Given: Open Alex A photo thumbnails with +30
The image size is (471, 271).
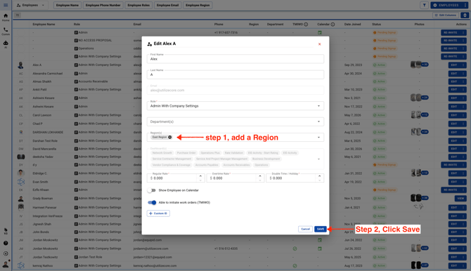Looking at the screenshot, I should 420,65.
